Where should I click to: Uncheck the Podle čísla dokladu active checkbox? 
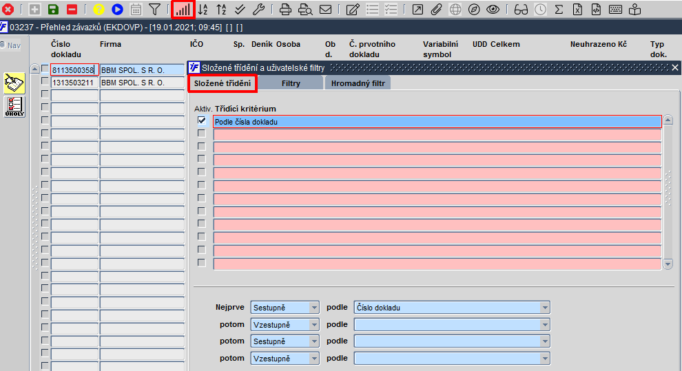click(x=201, y=120)
